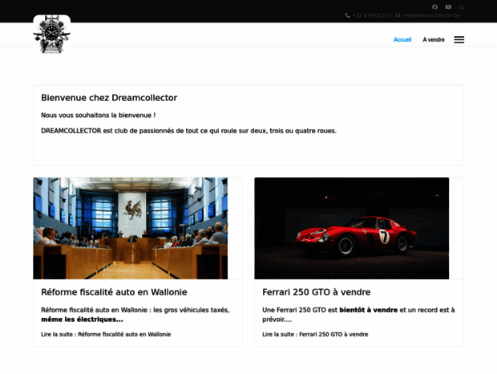Read more: Lire la suite Réforme fiscalité auto
Image resolution: width=497 pixels, height=374 pixels.
pos(106,335)
